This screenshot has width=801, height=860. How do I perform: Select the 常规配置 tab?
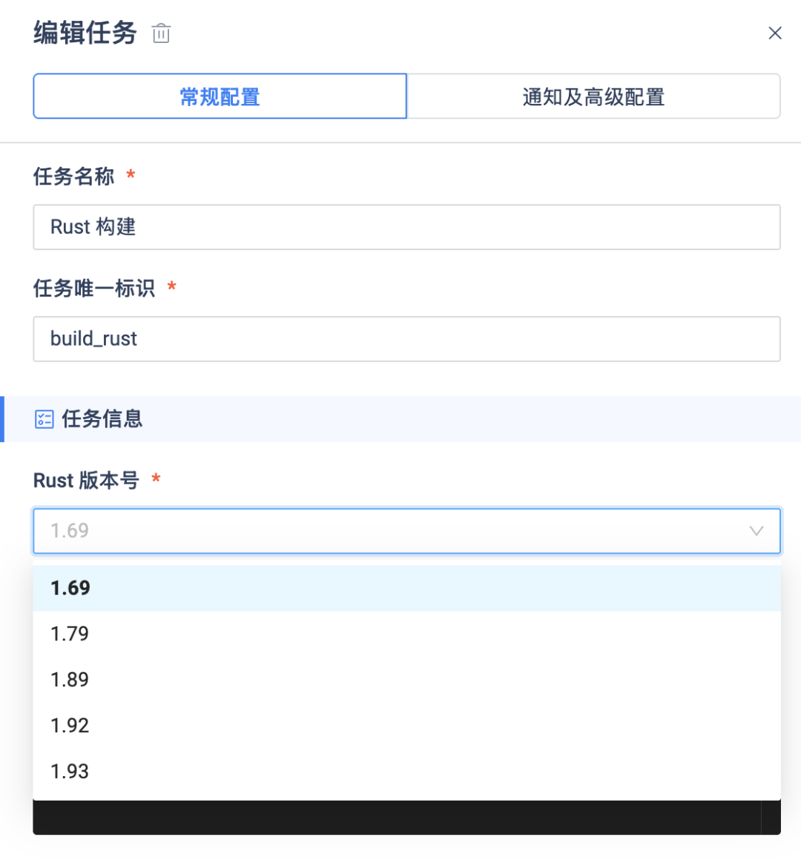pos(220,96)
